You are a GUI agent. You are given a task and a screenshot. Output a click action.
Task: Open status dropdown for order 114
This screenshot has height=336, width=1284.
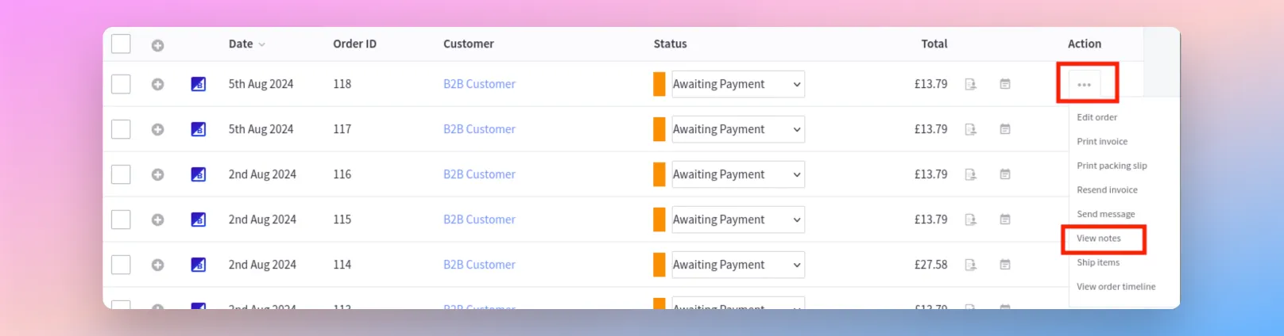click(738, 265)
